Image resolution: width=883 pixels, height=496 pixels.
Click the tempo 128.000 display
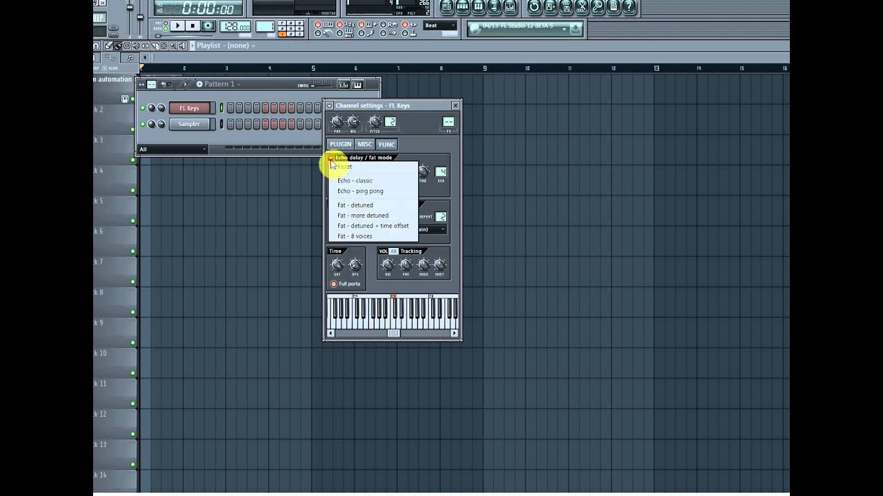click(x=235, y=26)
